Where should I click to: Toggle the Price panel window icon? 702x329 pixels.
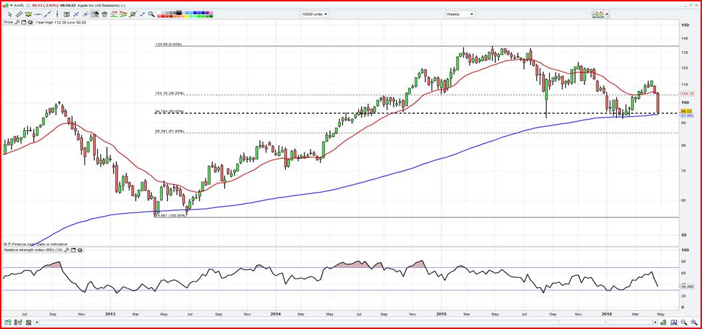coord(25,22)
